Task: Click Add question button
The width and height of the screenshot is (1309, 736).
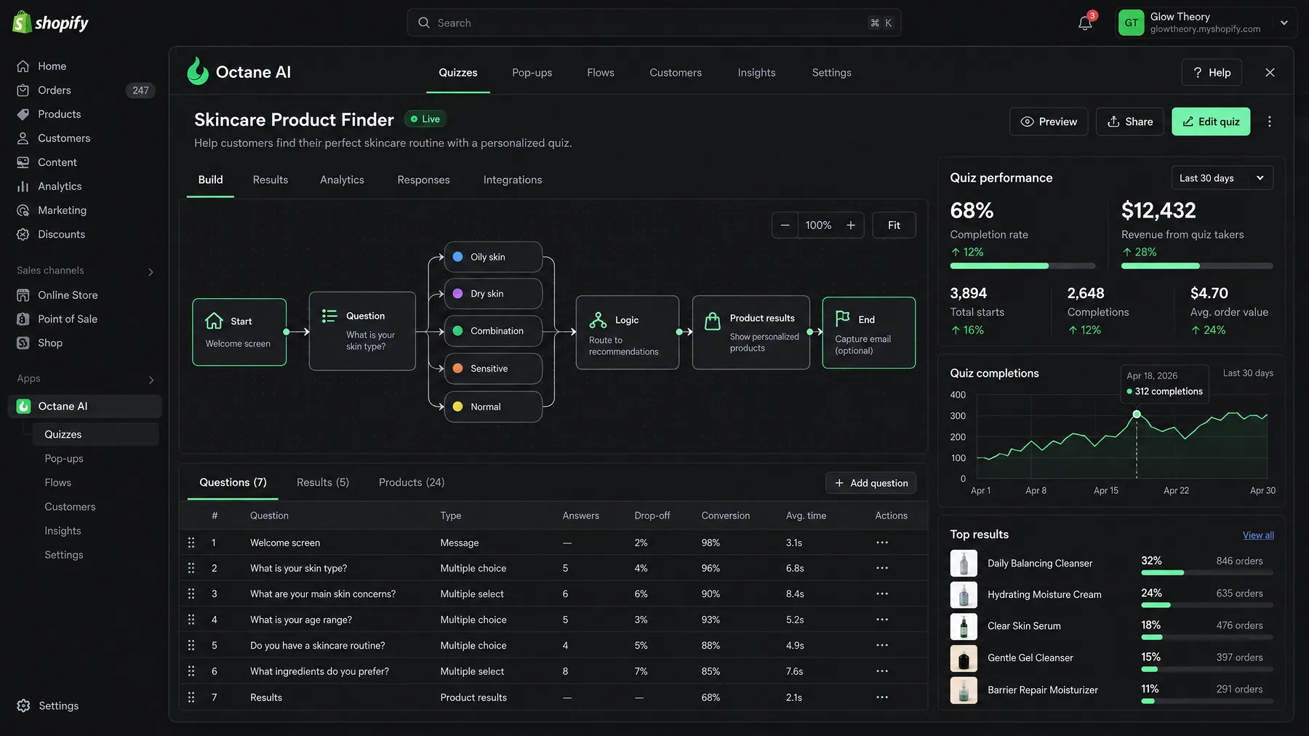Action: pyautogui.click(x=871, y=483)
